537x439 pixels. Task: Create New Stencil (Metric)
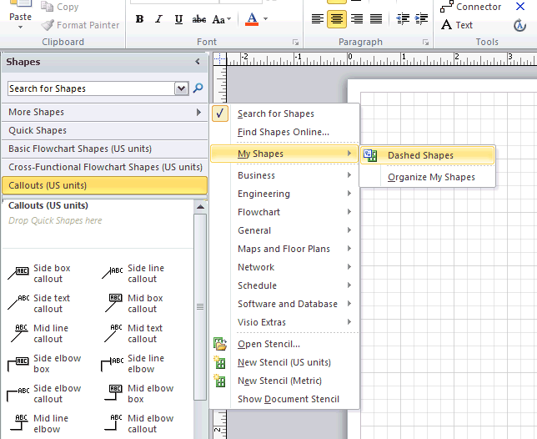[285, 381]
